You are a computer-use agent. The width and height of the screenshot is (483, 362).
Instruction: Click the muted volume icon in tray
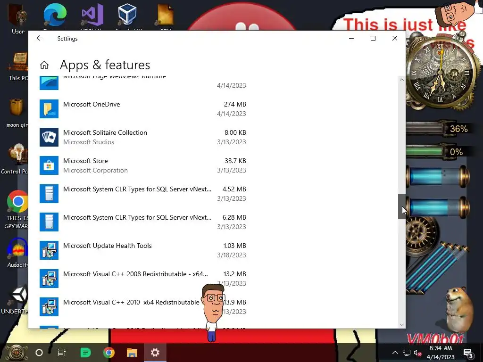pyautogui.click(x=417, y=353)
